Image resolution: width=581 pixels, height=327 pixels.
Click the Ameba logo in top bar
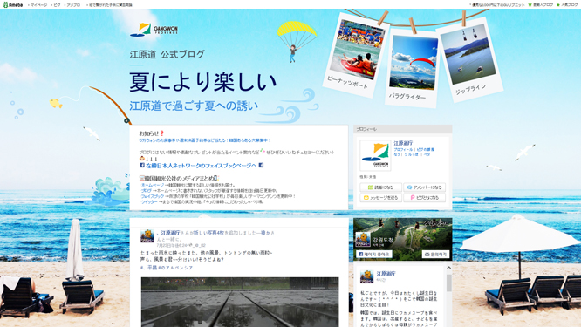13,5
